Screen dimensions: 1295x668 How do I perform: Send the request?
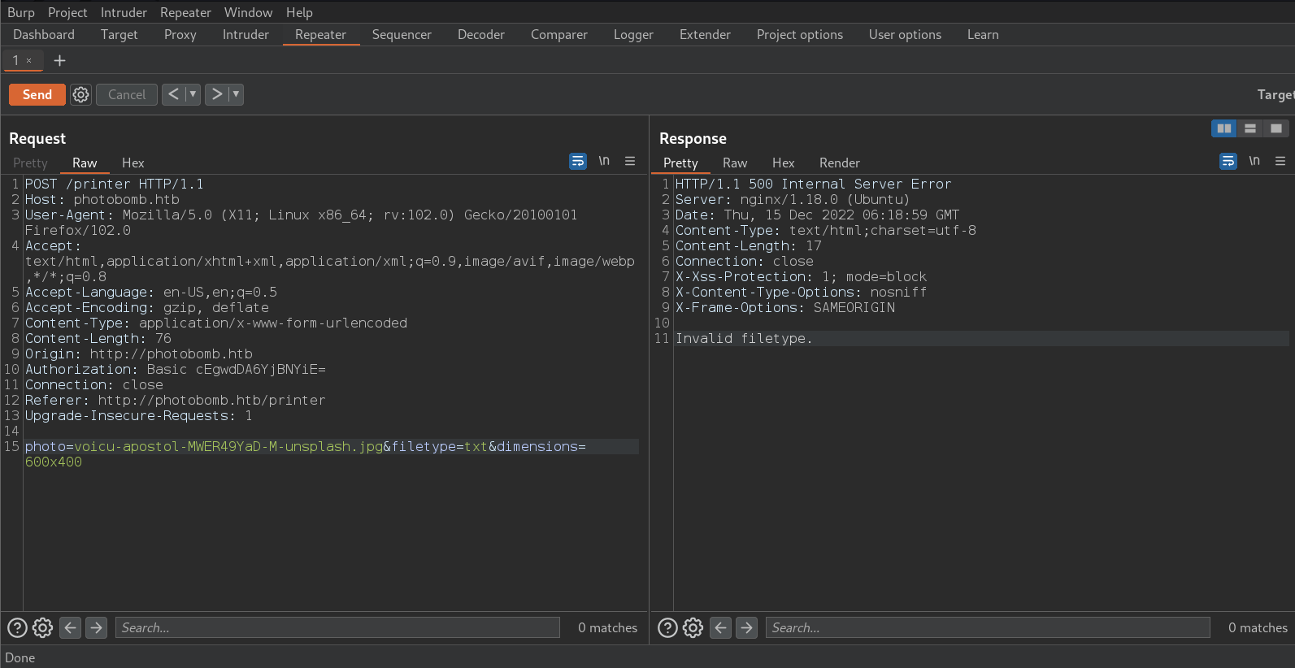pyautogui.click(x=37, y=94)
